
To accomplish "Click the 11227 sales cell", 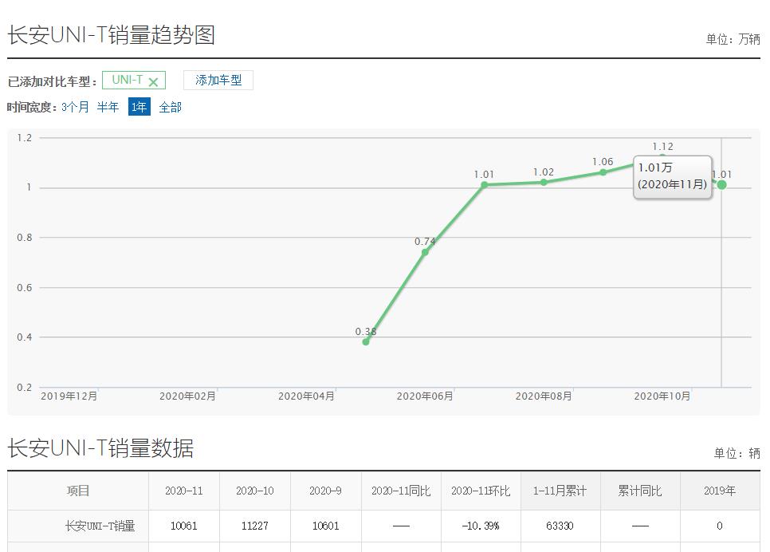I will click(255, 526).
